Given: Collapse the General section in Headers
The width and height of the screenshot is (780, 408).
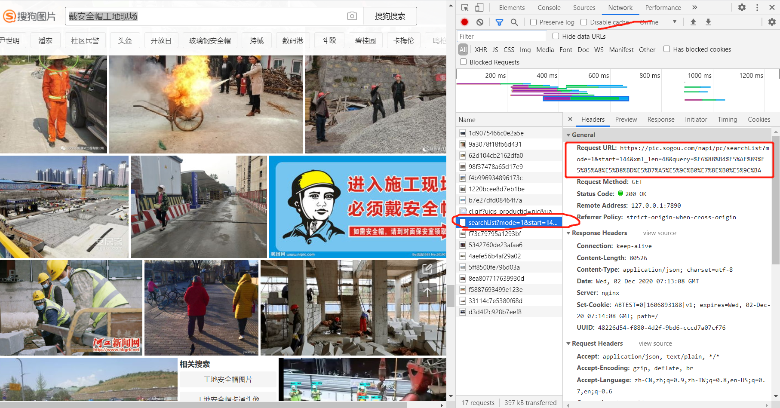Looking at the screenshot, I should pos(569,135).
